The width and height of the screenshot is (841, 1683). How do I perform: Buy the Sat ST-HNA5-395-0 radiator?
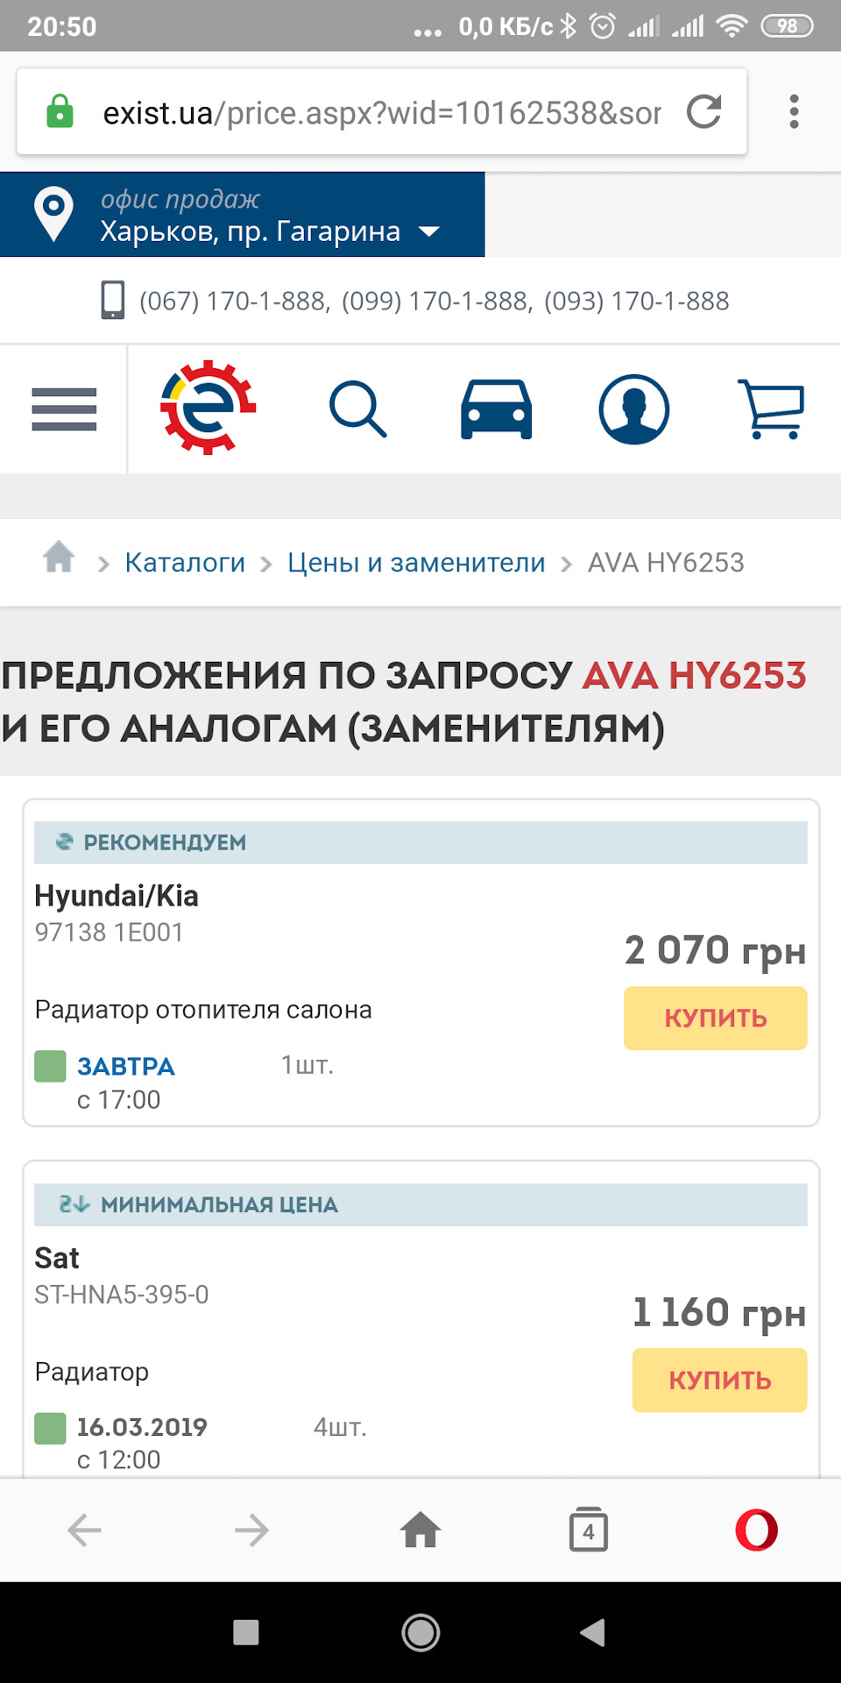click(x=719, y=1380)
